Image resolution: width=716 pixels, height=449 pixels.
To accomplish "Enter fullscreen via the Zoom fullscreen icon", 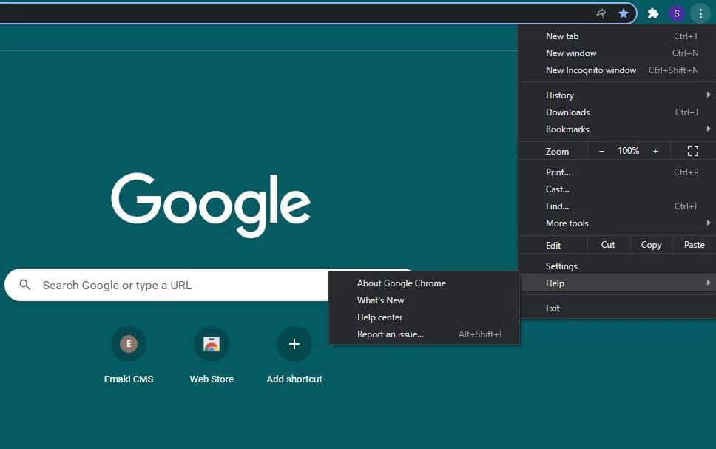I will (x=693, y=151).
